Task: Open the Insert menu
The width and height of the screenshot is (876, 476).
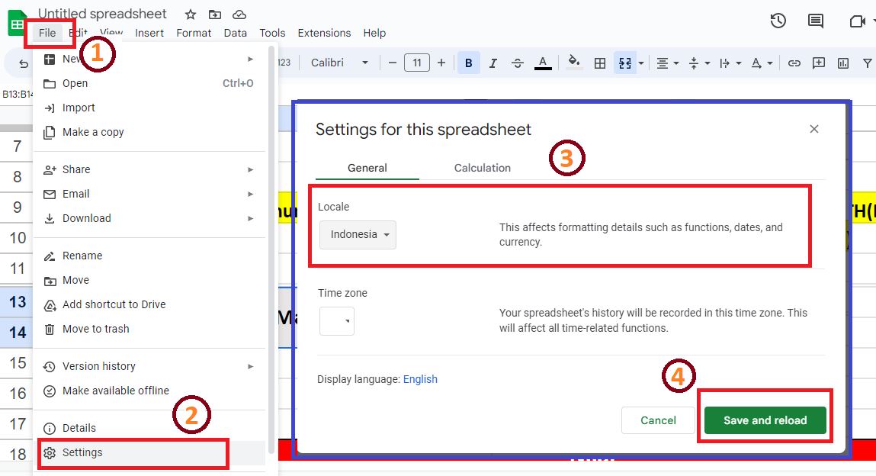Action: click(149, 33)
